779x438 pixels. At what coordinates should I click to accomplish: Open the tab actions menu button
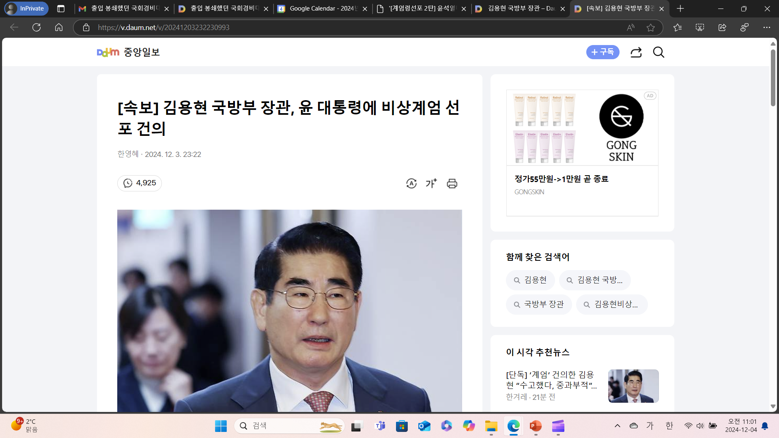[x=61, y=9]
